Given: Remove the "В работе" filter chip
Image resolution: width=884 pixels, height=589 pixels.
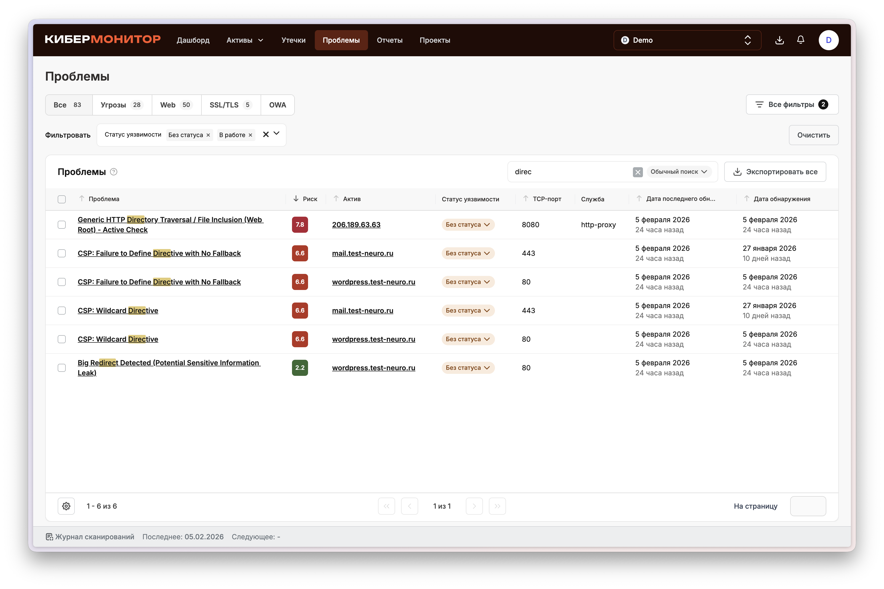Looking at the screenshot, I should pos(250,135).
